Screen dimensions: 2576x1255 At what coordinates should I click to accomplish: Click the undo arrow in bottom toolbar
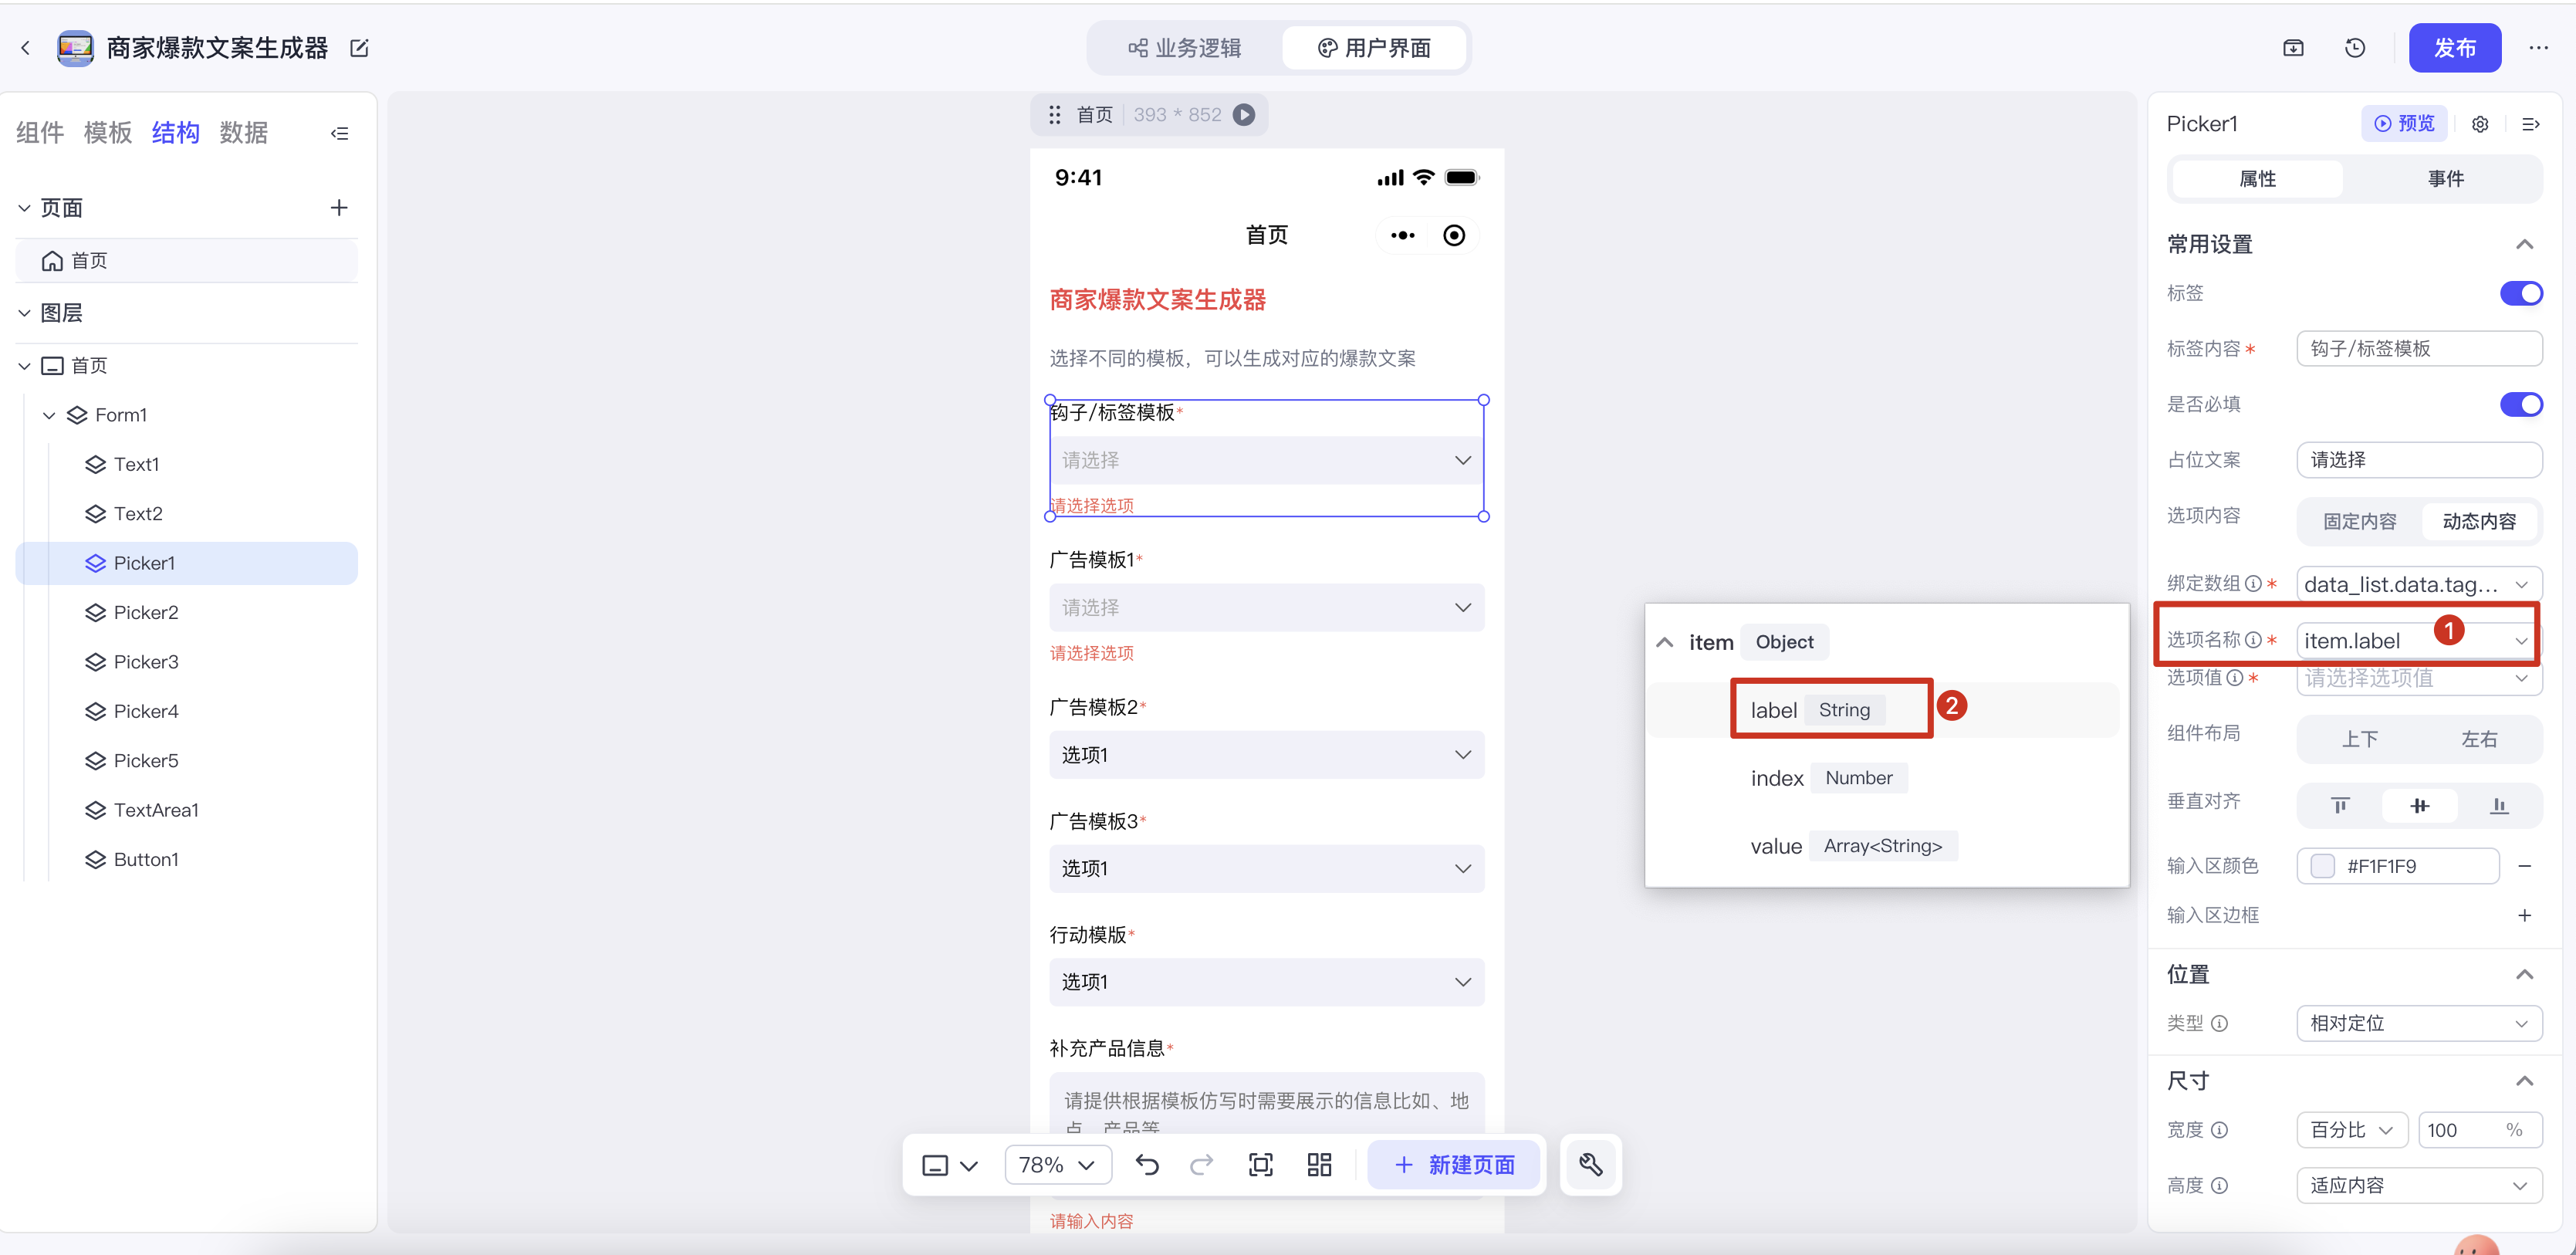(1147, 1164)
